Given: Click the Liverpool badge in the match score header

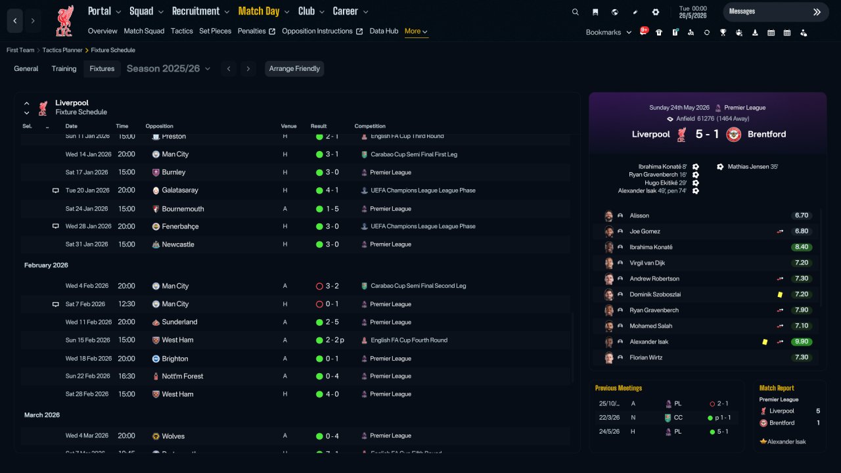Looking at the screenshot, I should coord(682,134).
